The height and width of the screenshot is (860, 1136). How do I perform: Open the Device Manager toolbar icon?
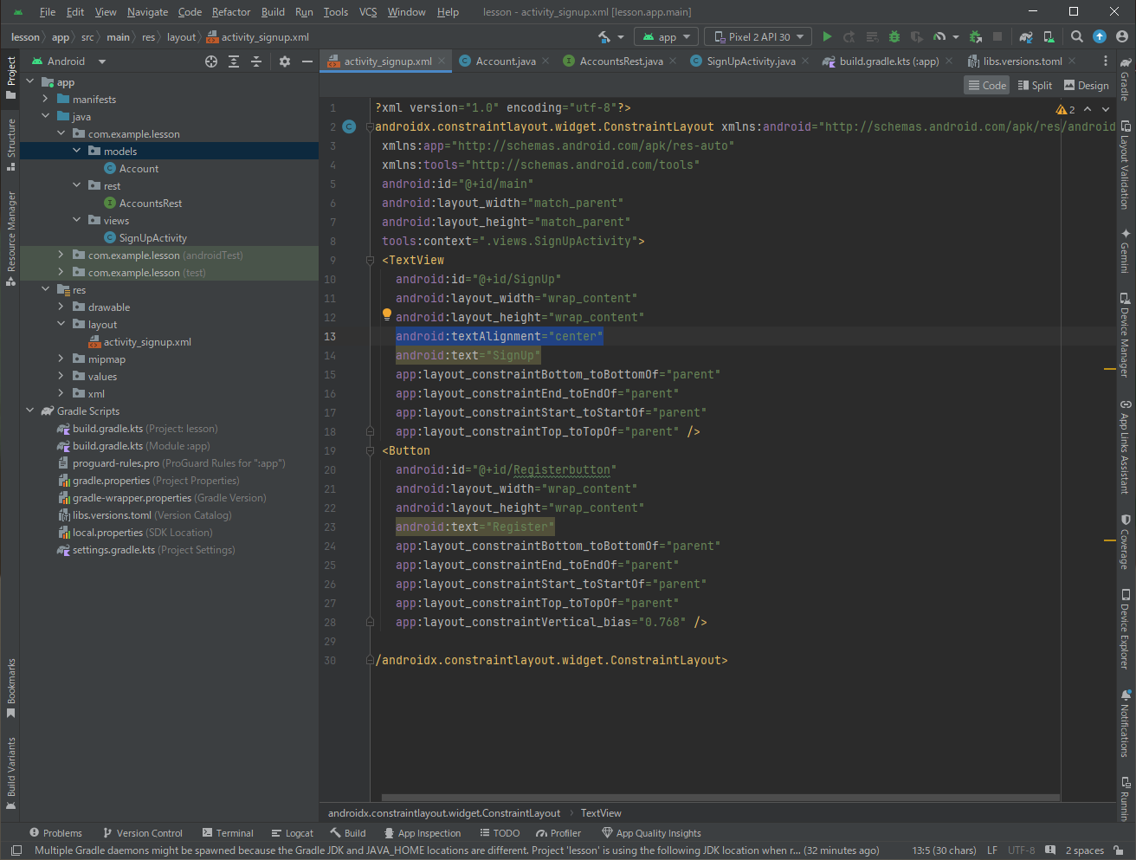pyautogui.click(x=1049, y=36)
